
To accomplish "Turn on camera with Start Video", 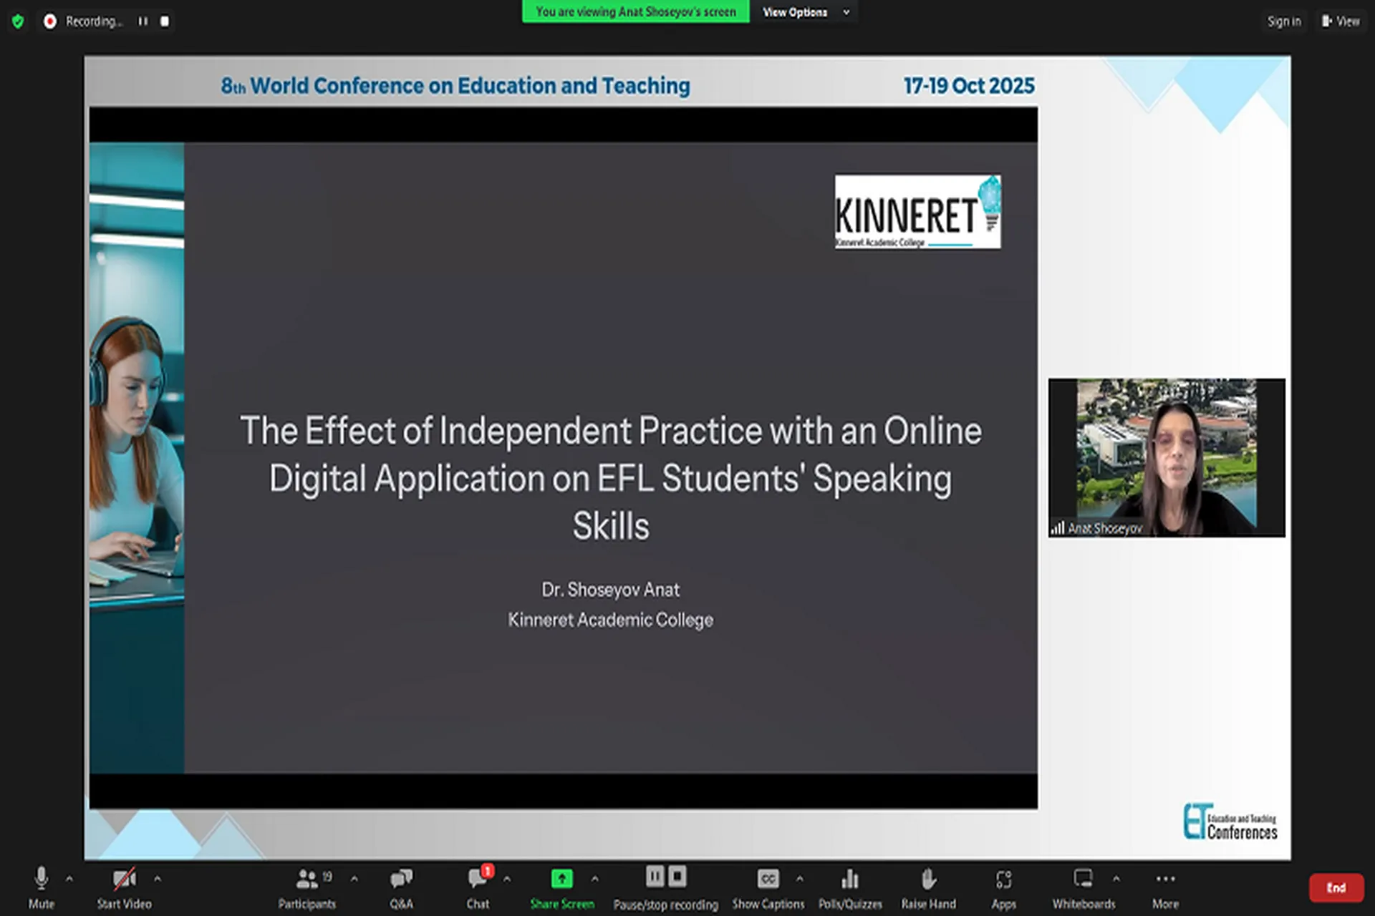I will coord(124,879).
